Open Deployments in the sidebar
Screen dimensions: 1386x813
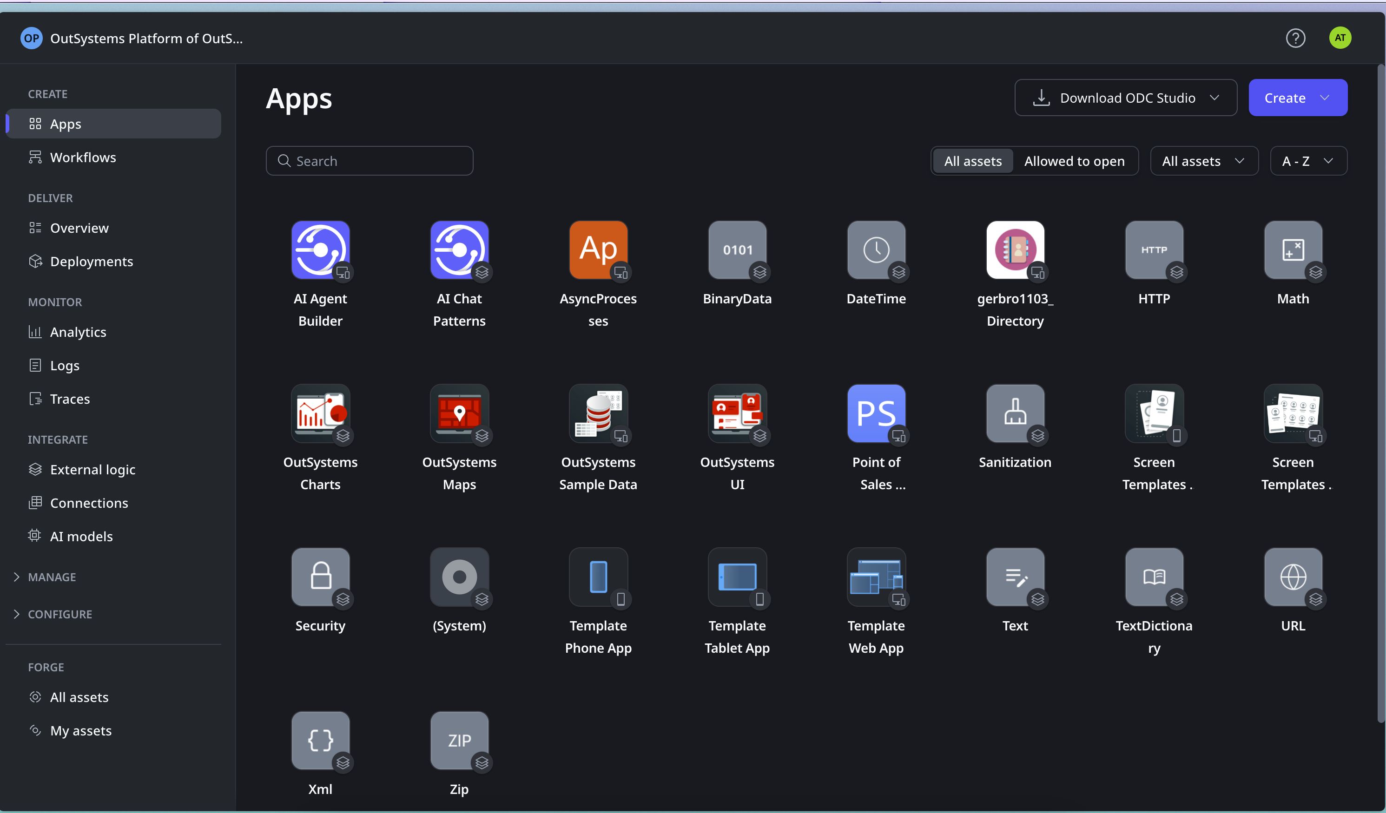(113, 261)
